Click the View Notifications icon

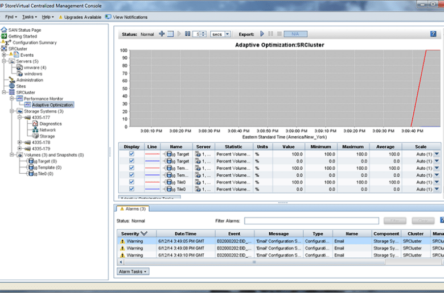pos(108,17)
